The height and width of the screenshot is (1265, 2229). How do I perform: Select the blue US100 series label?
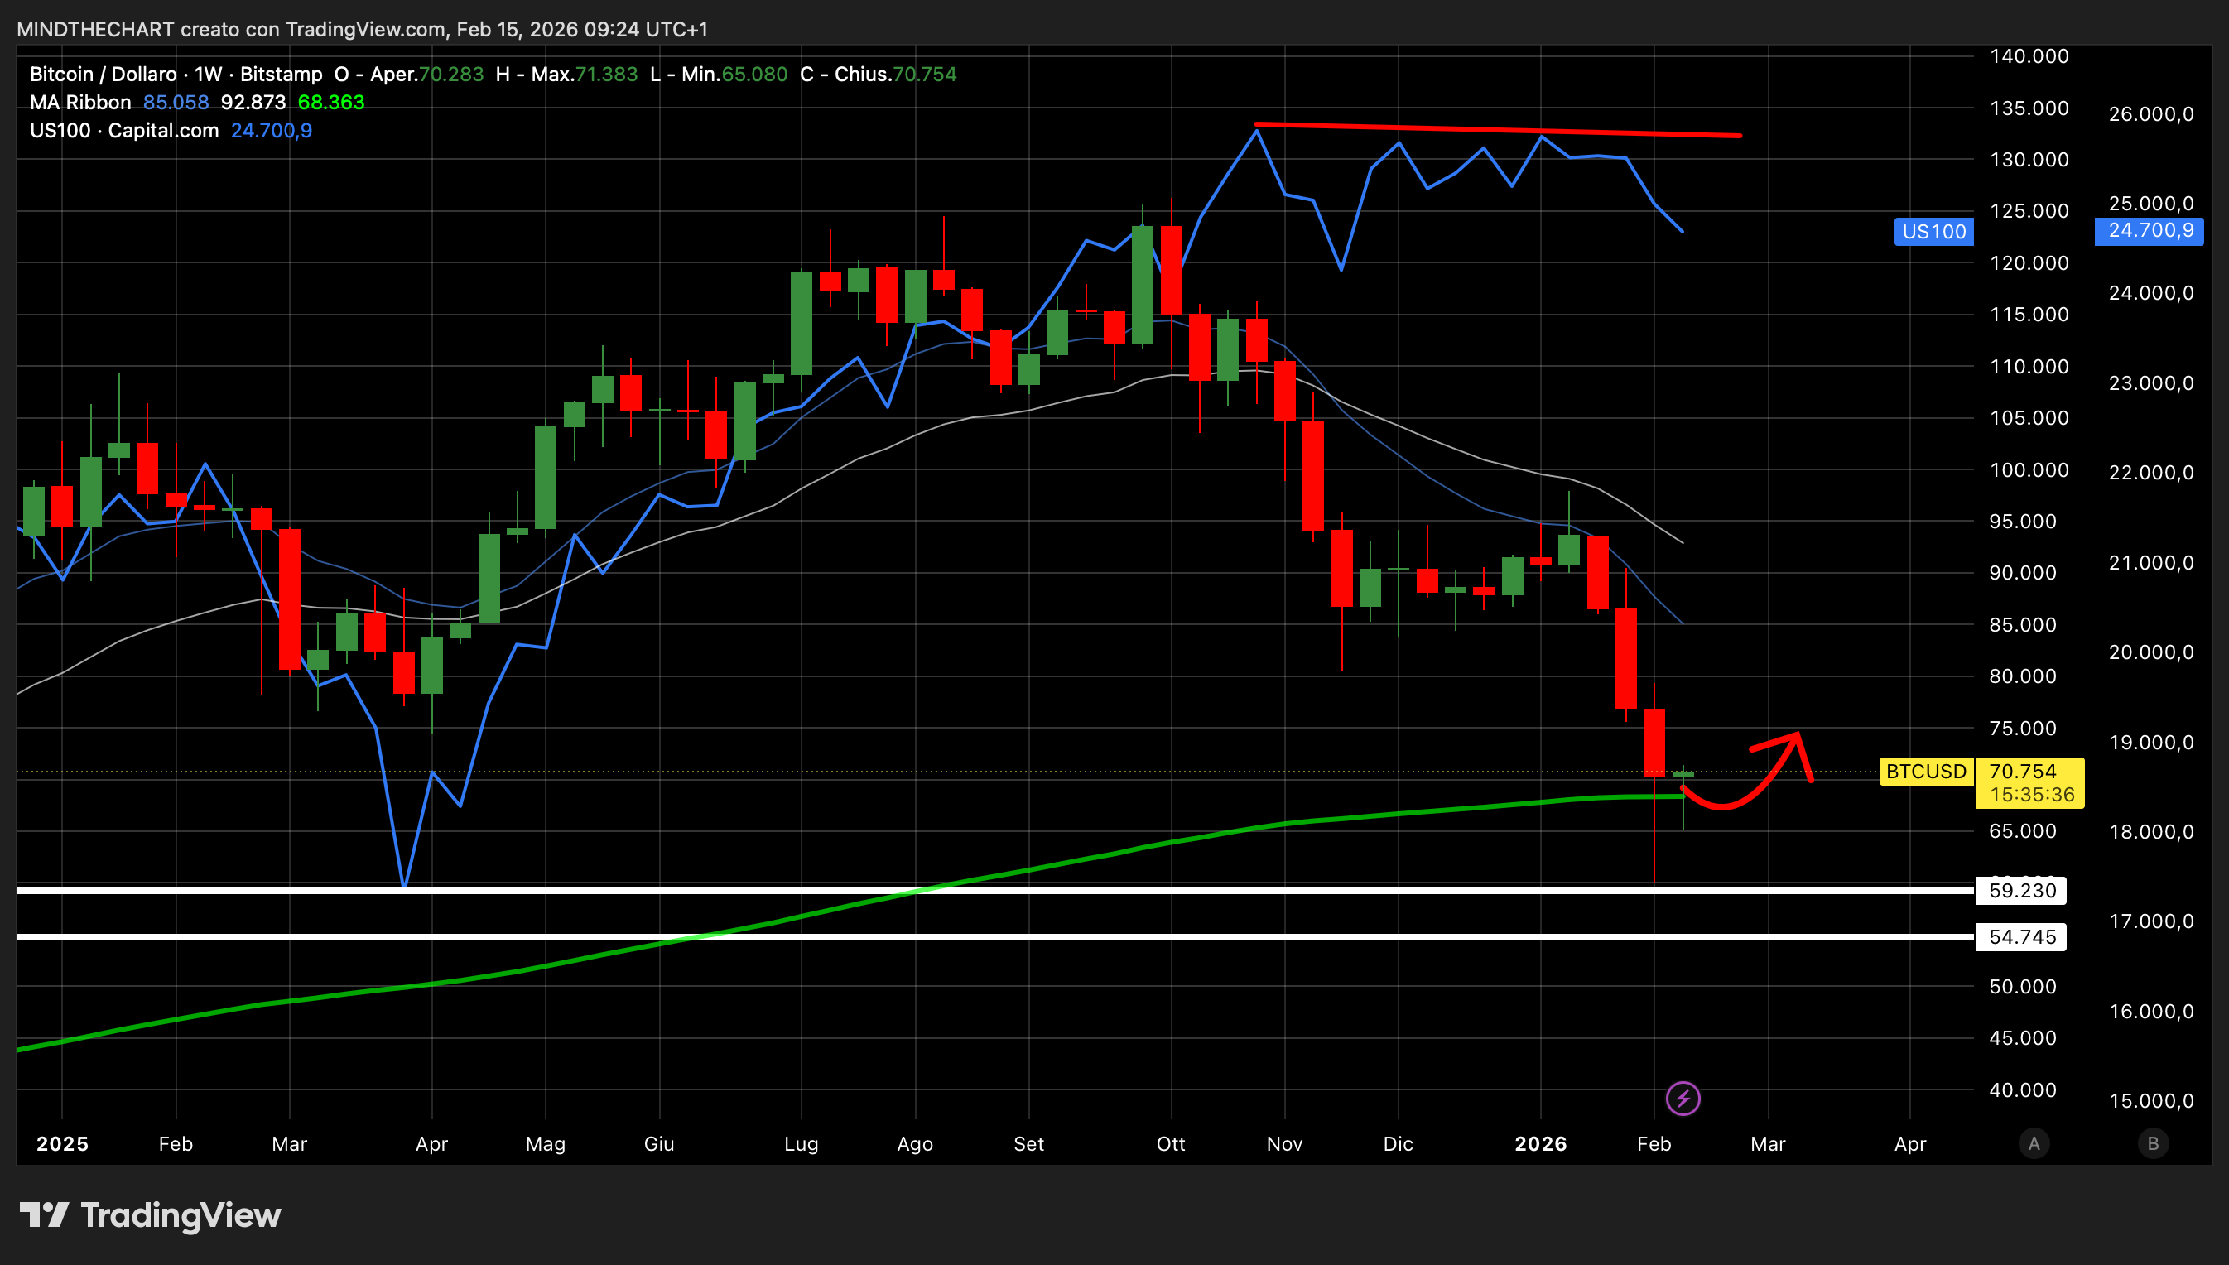tap(1933, 231)
